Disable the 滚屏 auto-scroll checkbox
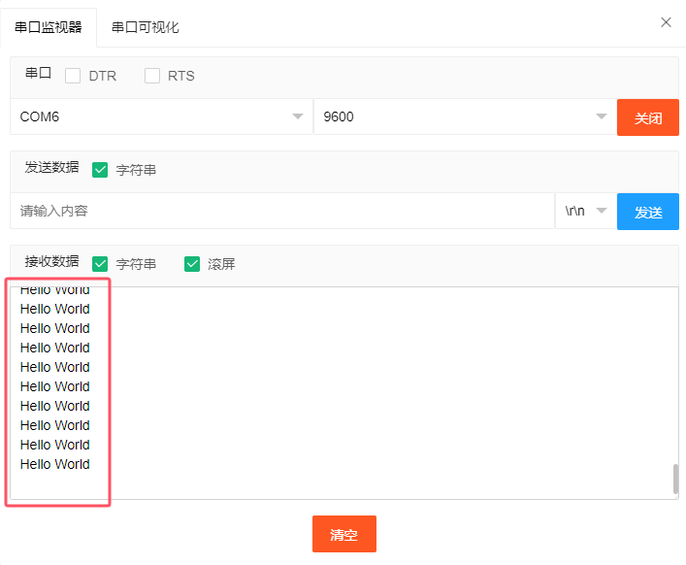Screen dimensions: 686x565 (x=192, y=263)
